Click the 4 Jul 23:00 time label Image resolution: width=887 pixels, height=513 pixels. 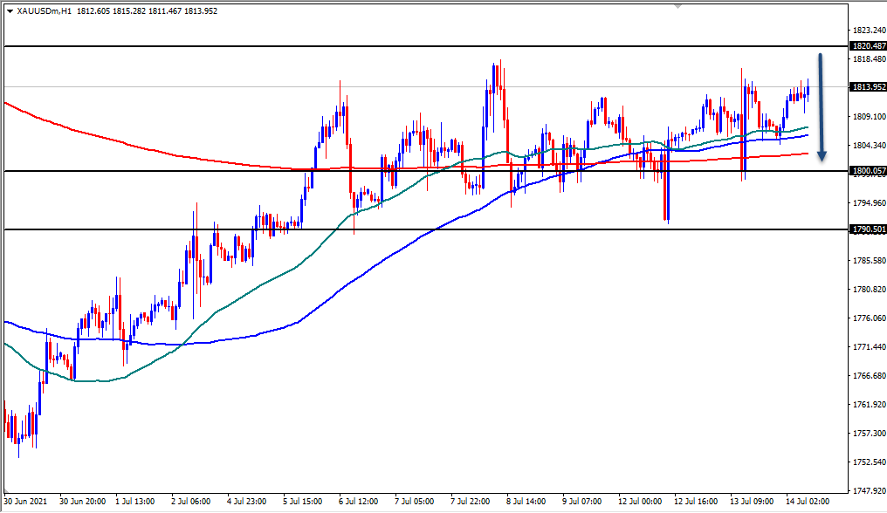point(247,502)
